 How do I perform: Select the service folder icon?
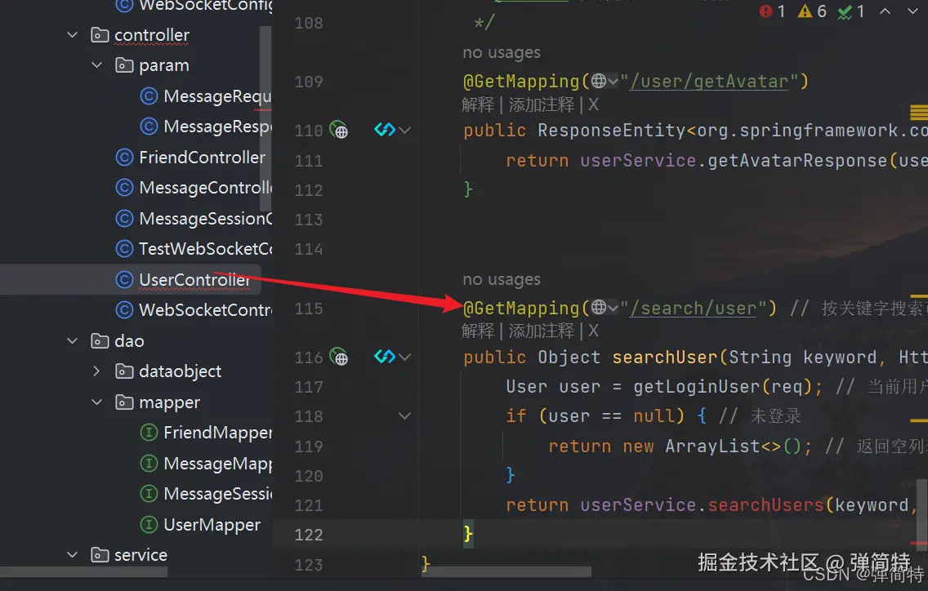tap(100, 555)
